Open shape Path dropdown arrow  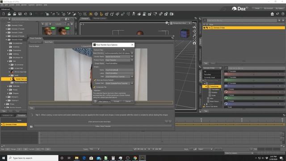pyautogui.click(x=132, y=76)
